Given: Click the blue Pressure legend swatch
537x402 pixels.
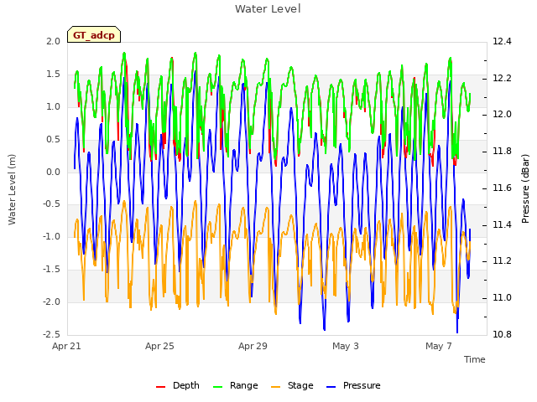Looking at the screenshot, I should [331, 387].
